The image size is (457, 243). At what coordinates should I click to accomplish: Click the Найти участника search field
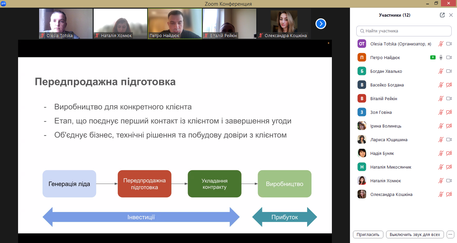403,31
